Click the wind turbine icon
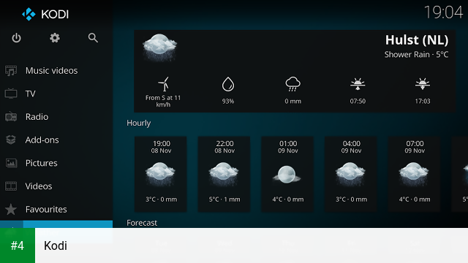Viewport: 468px width, 263px height. (x=164, y=84)
